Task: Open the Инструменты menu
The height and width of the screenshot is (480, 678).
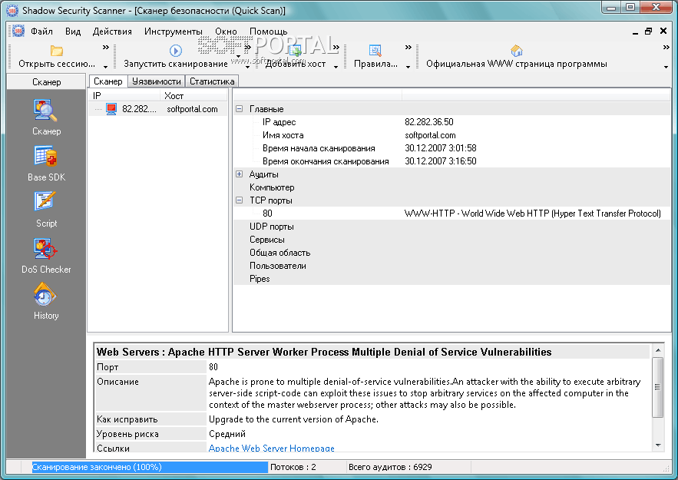Action: point(173,31)
